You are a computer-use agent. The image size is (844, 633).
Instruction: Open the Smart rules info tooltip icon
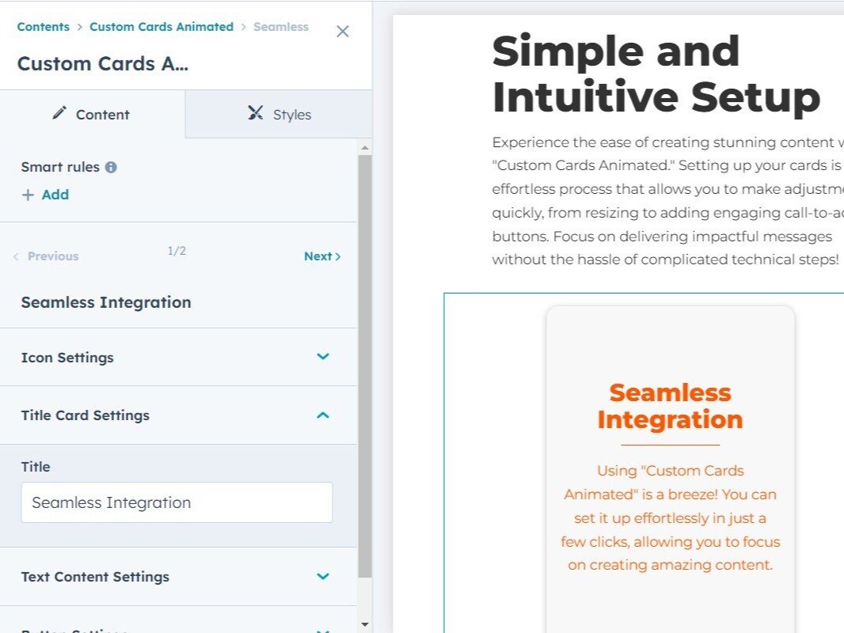(109, 167)
